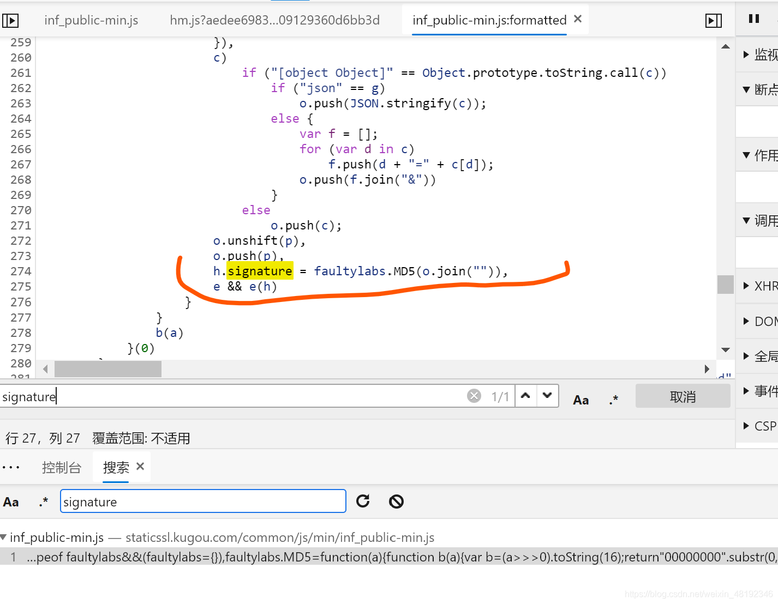Click the vertical scrollbar up arrow
Viewport: 778px width, 604px height.
point(726,47)
